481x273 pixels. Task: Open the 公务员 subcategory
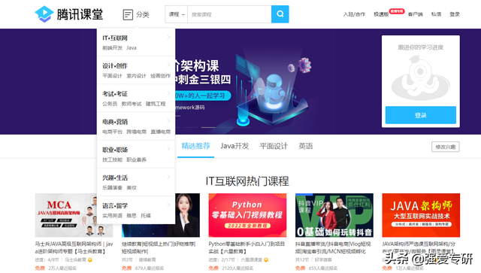(x=110, y=104)
